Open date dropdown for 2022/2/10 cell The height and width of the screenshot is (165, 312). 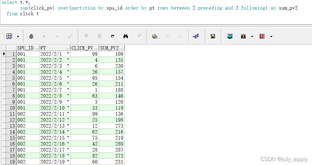click(x=68, y=107)
